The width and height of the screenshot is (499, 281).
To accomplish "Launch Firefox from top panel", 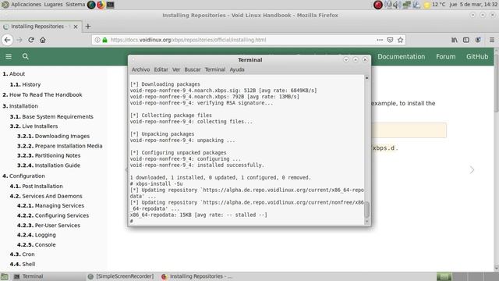I will 101,5.
